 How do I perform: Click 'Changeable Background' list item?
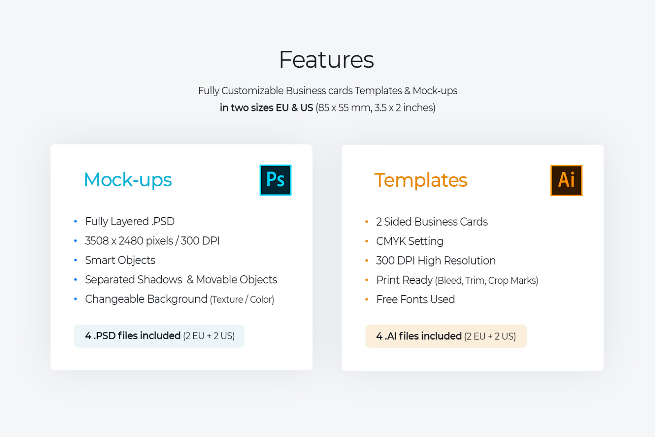[179, 299]
